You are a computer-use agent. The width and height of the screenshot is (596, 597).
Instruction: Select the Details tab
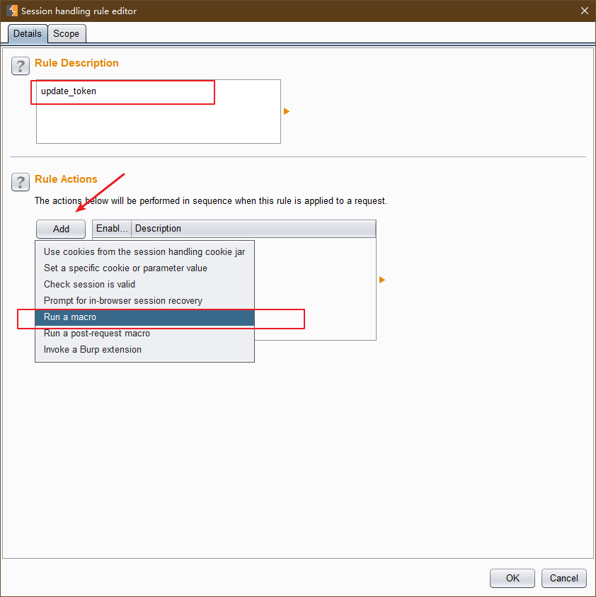tap(28, 33)
